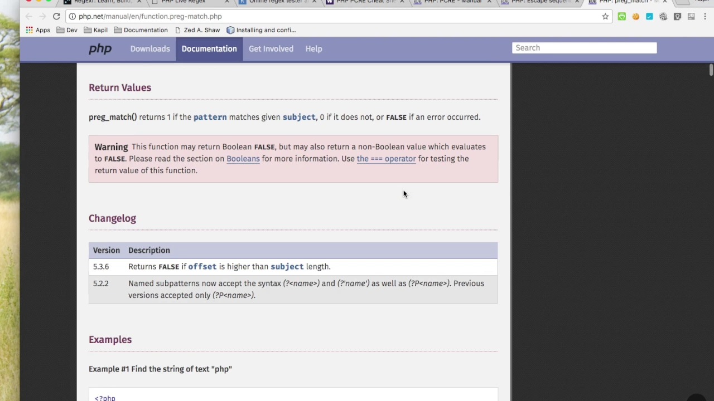The width and height of the screenshot is (714, 401).
Task: Open Get Involved nav item
Action: click(x=271, y=49)
